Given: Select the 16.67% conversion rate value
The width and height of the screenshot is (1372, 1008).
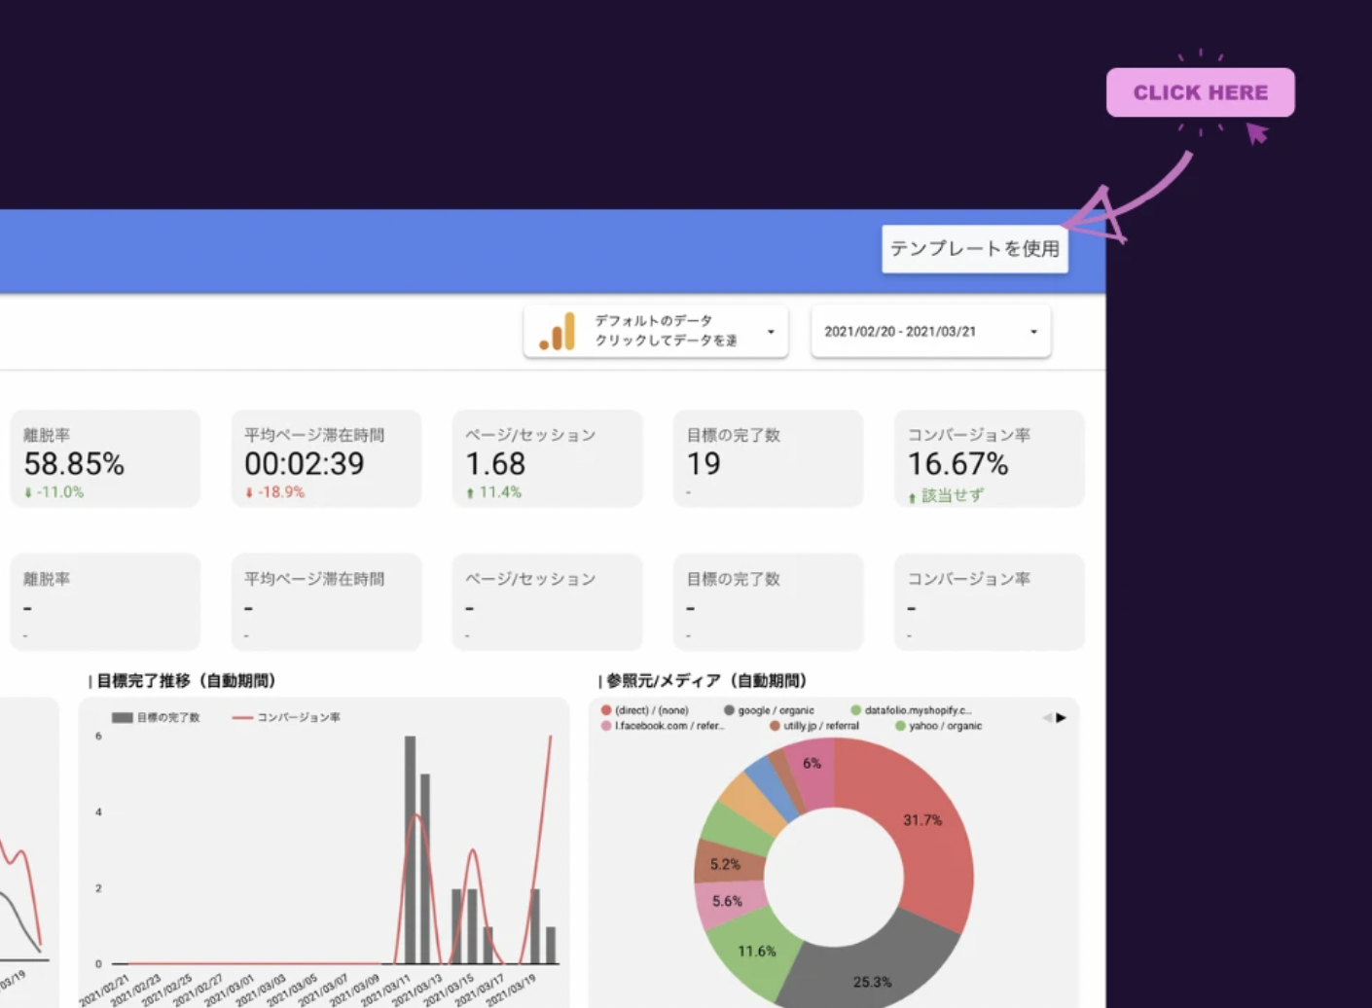Looking at the screenshot, I should (958, 464).
